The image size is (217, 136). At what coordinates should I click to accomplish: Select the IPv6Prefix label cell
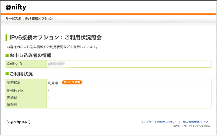click(26, 90)
